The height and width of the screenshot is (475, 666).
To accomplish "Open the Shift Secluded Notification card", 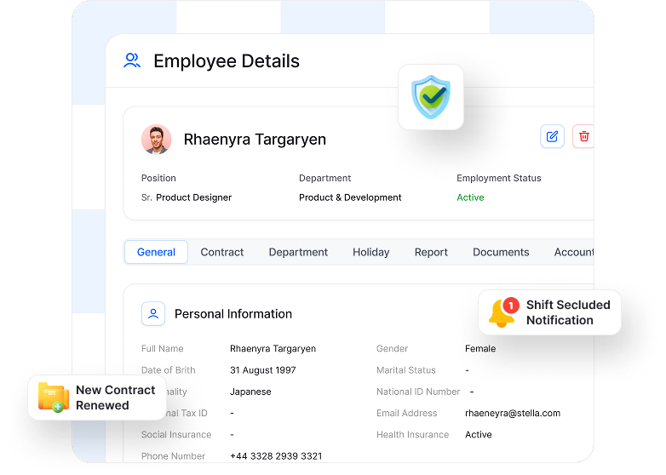I will (549, 312).
